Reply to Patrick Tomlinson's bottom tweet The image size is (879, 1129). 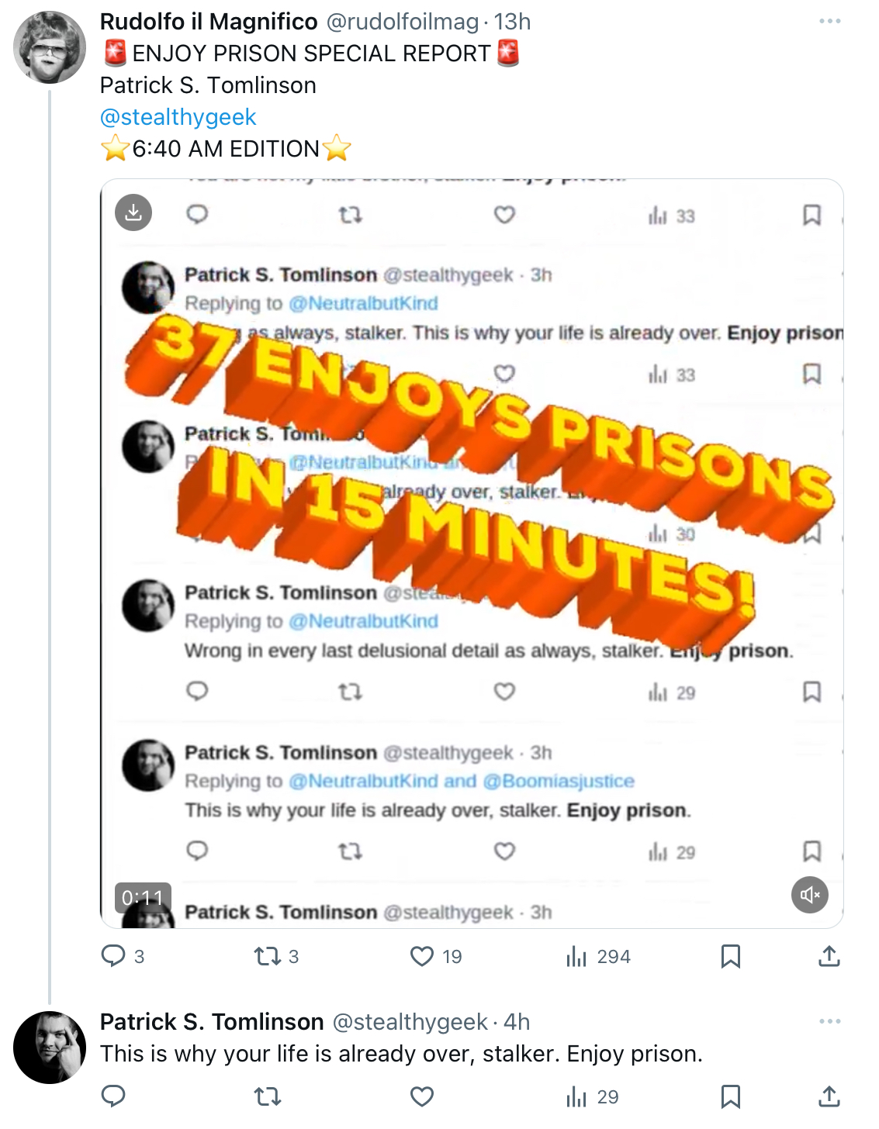click(113, 1096)
